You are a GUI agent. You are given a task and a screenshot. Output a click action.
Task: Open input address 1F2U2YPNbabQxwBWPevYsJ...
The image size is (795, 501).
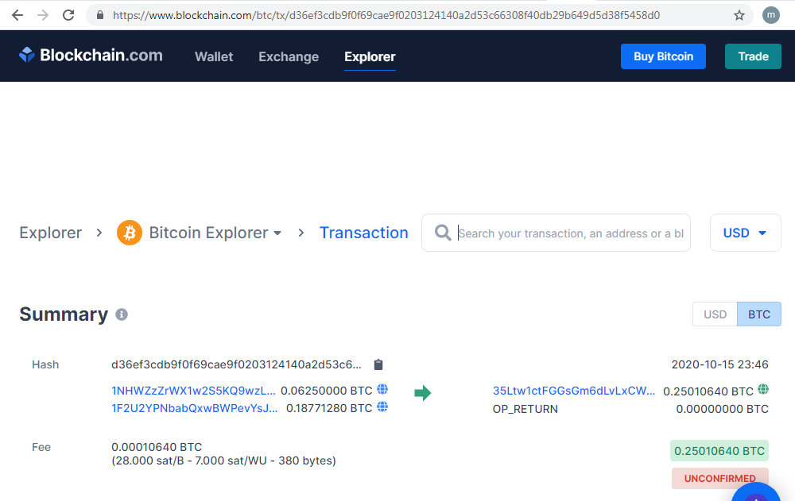[194, 408]
